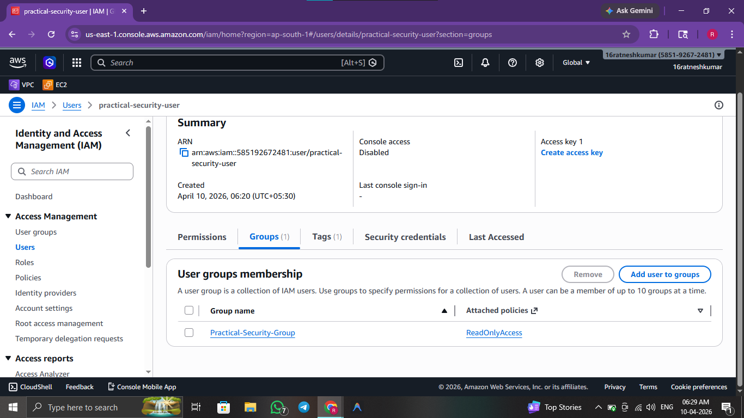Sort the table by Group name
744x418 pixels.
444,311
